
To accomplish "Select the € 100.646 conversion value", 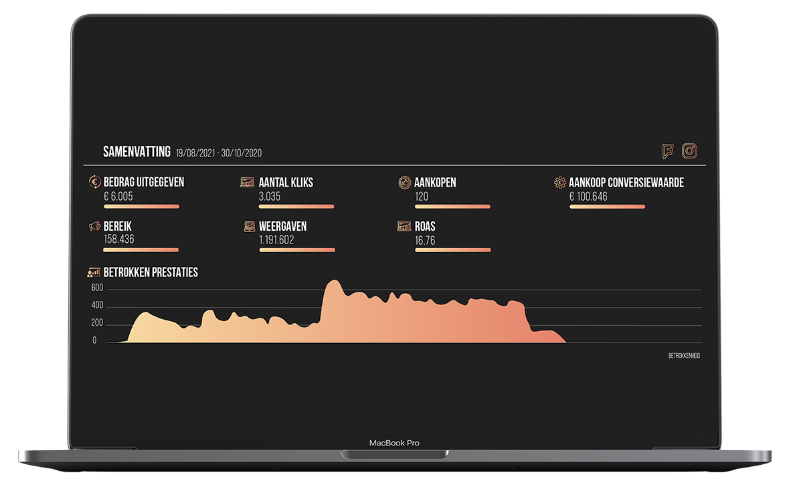I will tap(589, 197).
